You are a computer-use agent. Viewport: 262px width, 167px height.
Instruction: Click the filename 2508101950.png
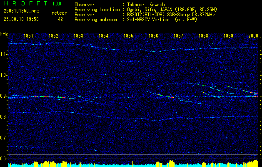point(21,11)
